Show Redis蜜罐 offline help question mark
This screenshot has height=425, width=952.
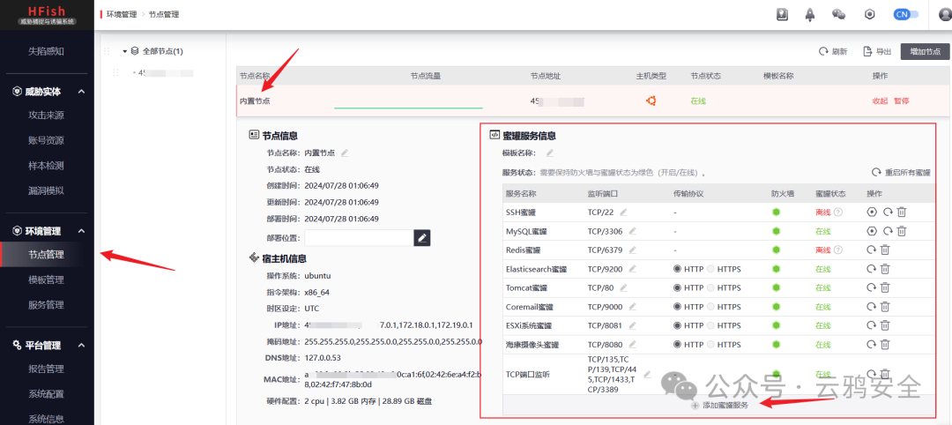(x=838, y=250)
